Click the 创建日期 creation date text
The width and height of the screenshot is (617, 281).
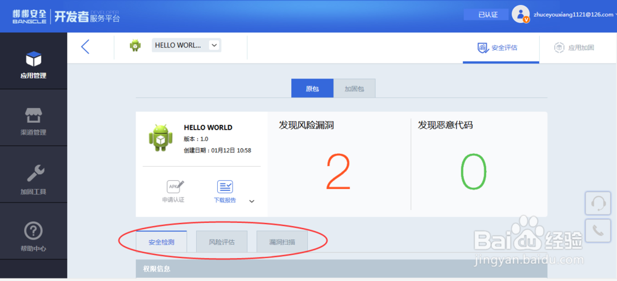[x=217, y=151]
